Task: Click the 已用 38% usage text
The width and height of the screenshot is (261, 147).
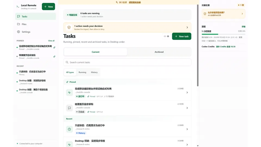Action: tap(241, 31)
